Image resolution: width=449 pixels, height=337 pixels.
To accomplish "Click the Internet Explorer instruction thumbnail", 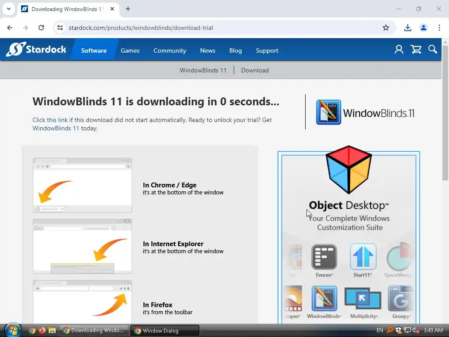I will tap(82, 246).
